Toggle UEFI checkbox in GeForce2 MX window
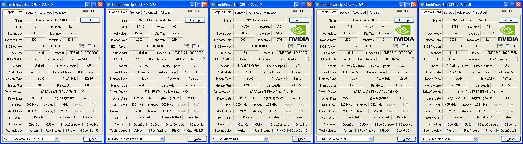Screen dimensions: 523x144 click(89, 46)
